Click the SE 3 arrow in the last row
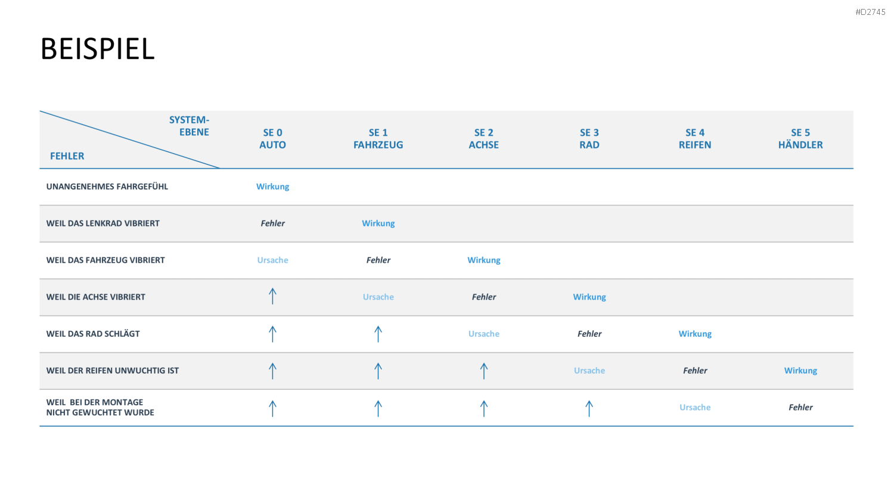The width and height of the screenshot is (894, 503). 589,408
